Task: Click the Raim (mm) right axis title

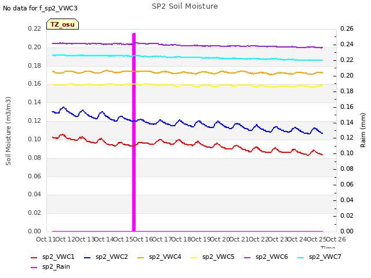Action: click(x=363, y=130)
